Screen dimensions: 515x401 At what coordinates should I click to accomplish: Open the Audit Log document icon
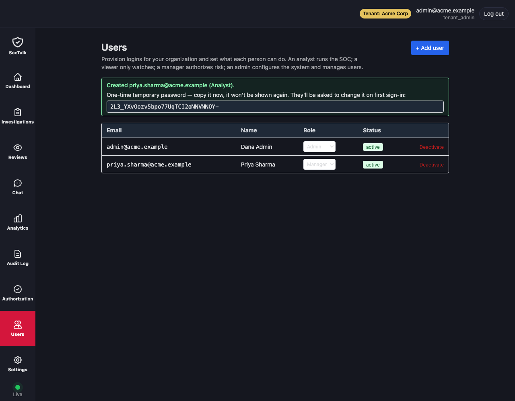[x=18, y=254]
